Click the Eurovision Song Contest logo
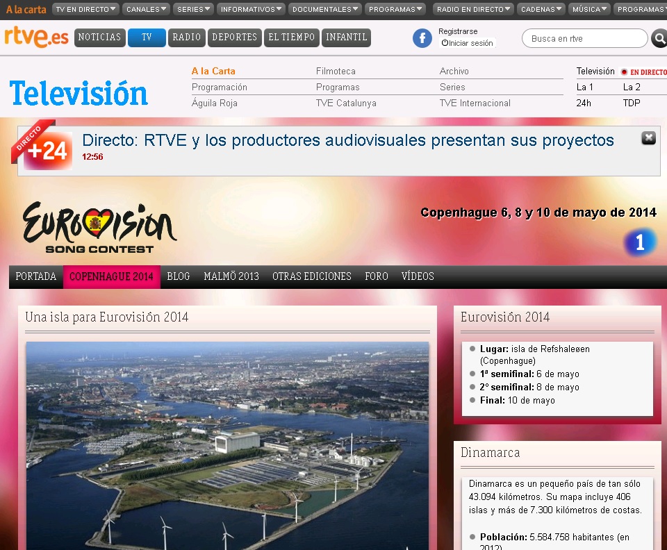 (x=99, y=228)
